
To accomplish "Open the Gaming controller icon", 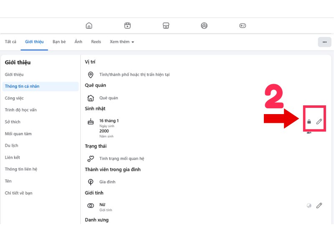I will point(243,26).
